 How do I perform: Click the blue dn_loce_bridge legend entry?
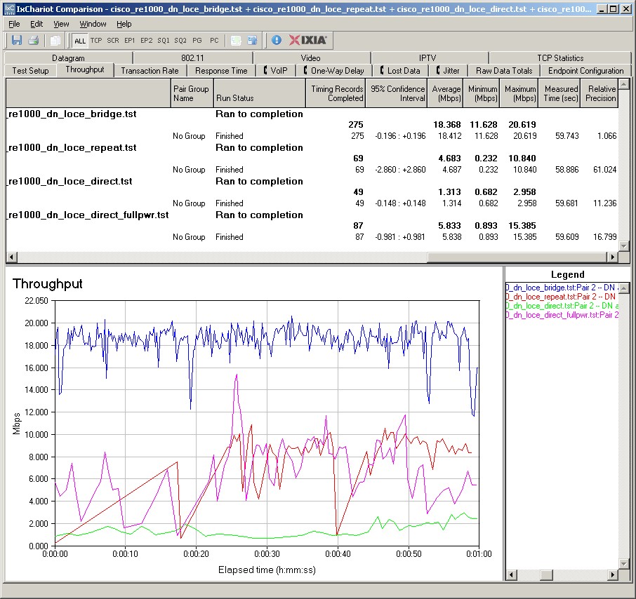point(562,288)
